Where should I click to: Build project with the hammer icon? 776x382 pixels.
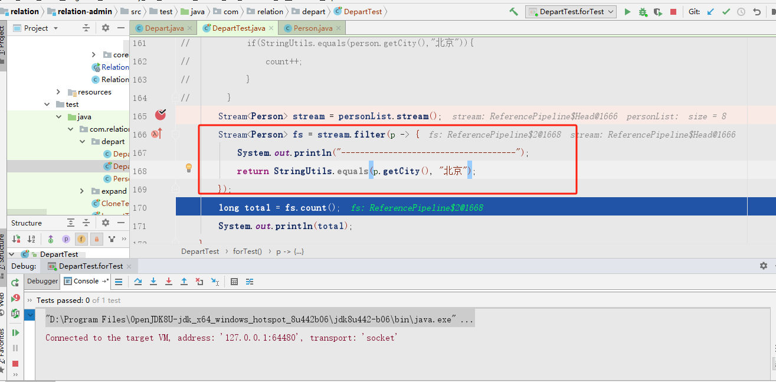514,11
